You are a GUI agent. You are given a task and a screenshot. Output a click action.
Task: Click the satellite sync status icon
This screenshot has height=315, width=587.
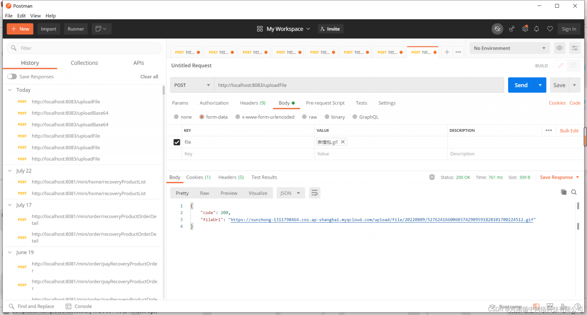click(498, 29)
